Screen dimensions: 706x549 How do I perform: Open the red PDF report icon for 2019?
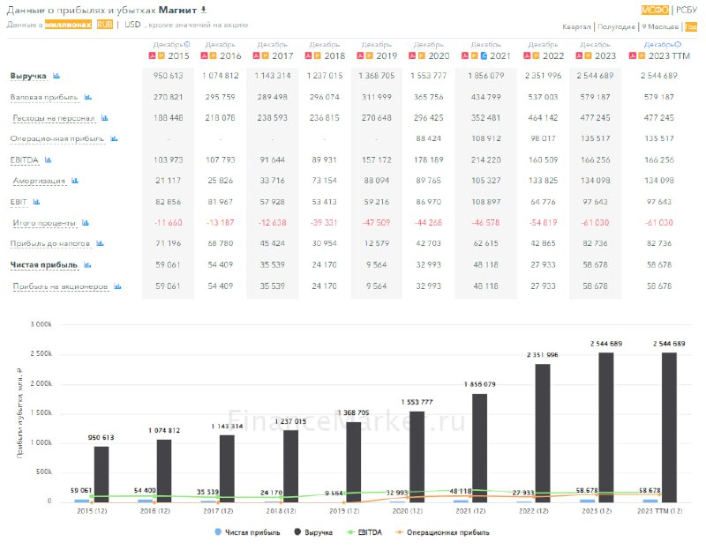[360, 56]
